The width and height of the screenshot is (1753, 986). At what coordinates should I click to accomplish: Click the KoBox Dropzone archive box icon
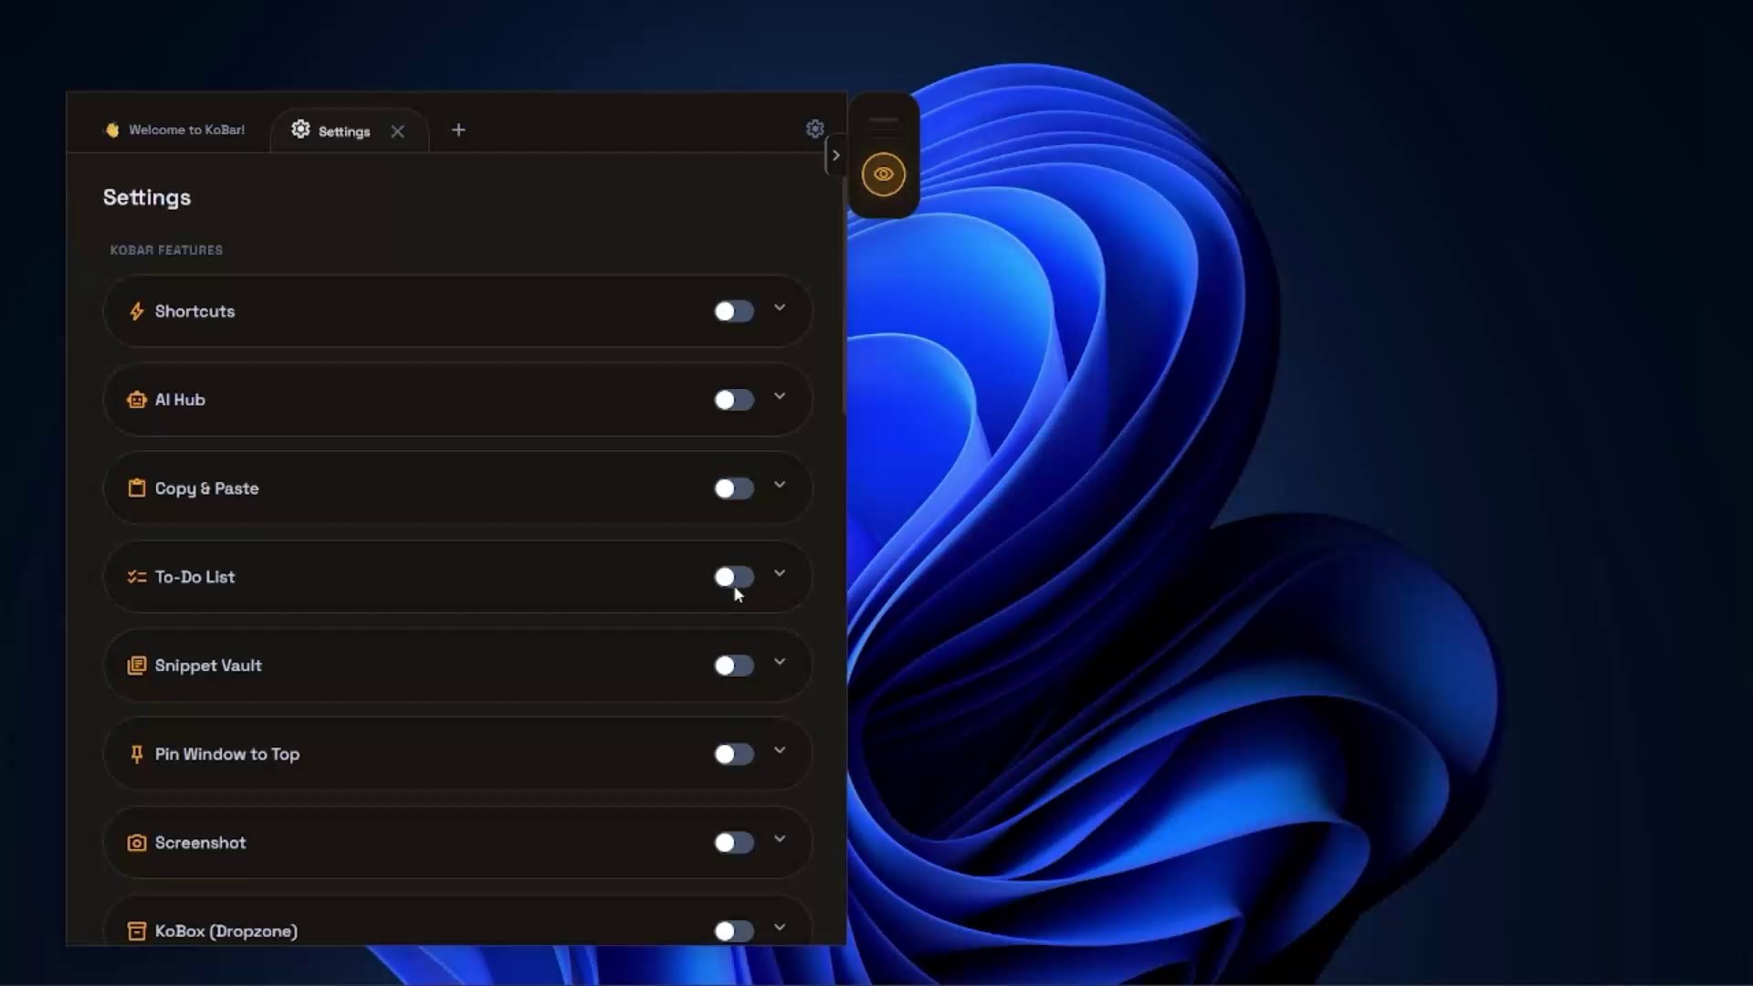pyautogui.click(x=137, y=931)
